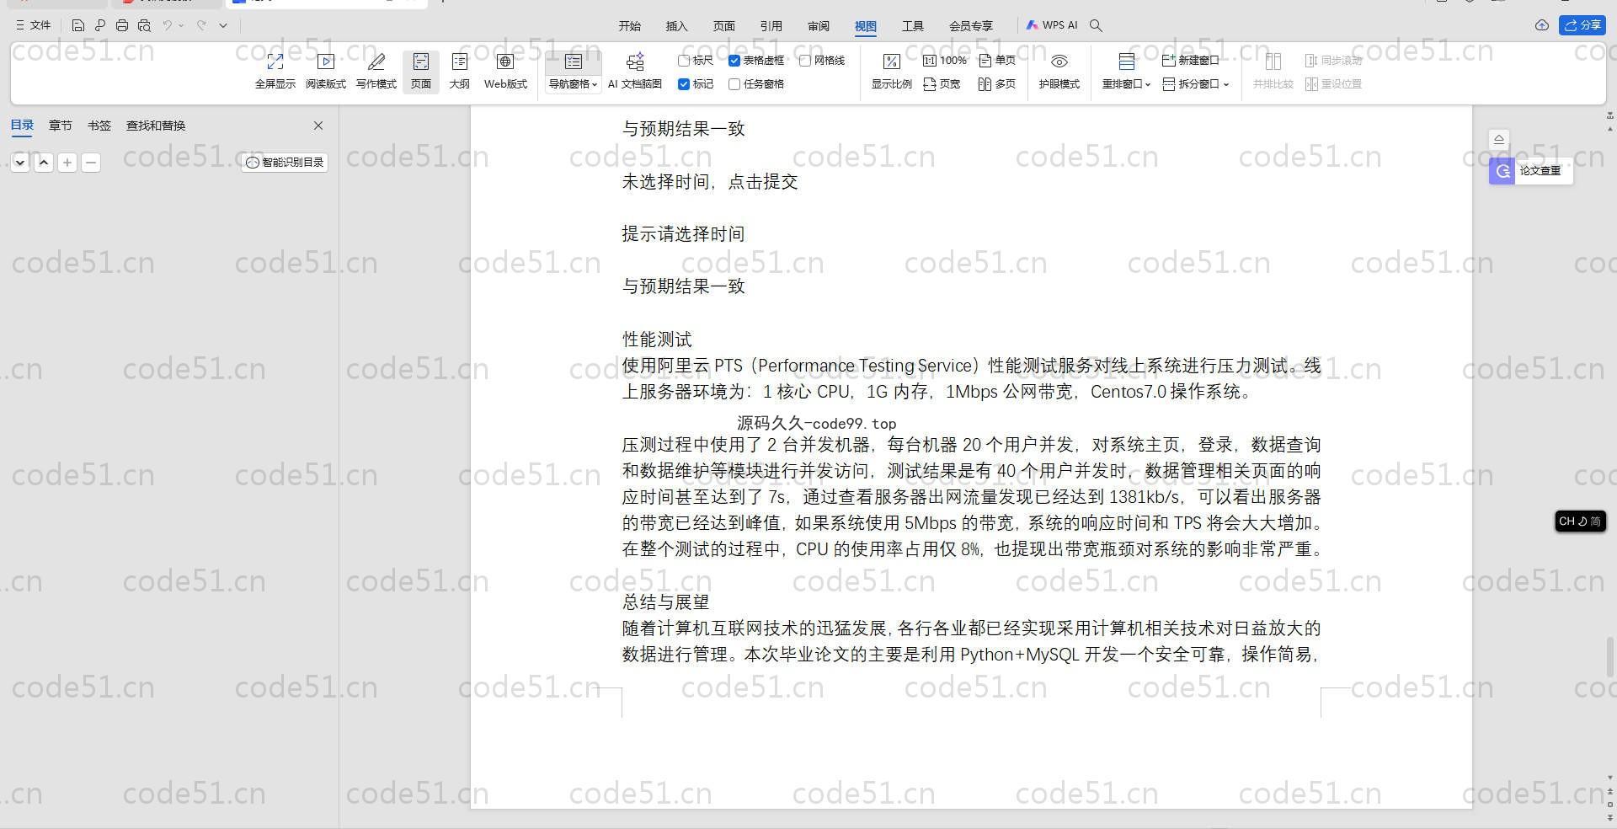Screen dimensions: 1617x829
Task: Click 新建窗口 new window
Action: pyautogui.click(x=1190, y=61)
